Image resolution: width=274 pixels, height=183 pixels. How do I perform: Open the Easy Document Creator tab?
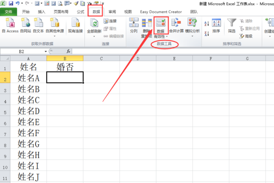[x=161, y=12]
